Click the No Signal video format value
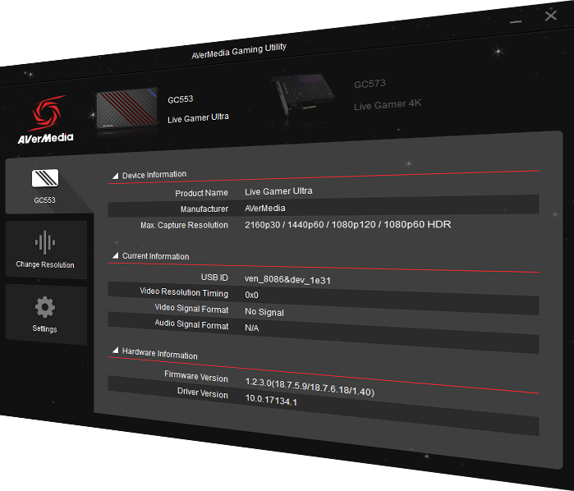Image resolution: width=574 pixels, height=491 pixels. pyautogui.click(x=264, y=312)
